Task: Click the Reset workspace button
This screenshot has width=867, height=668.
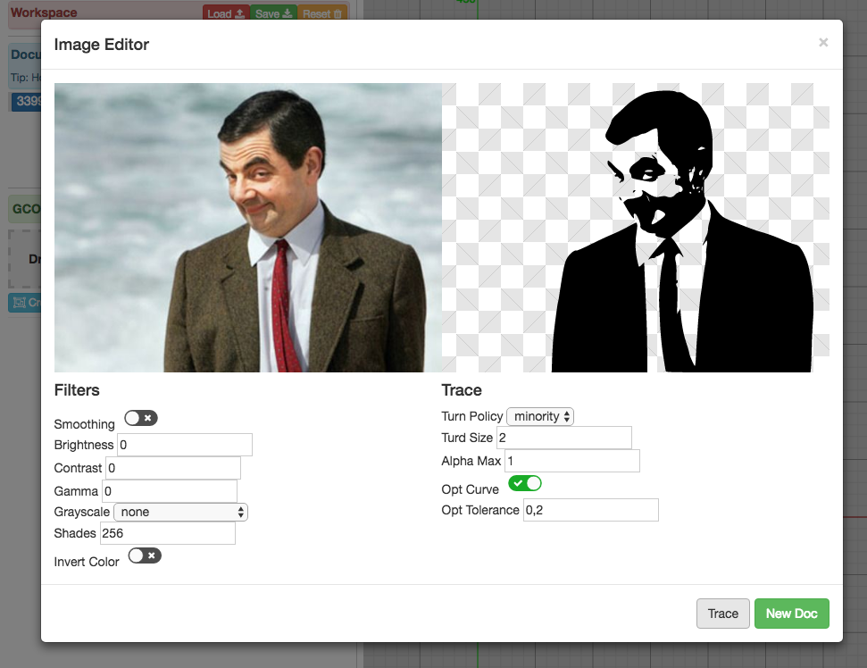Action: click(x=322, y=14)
